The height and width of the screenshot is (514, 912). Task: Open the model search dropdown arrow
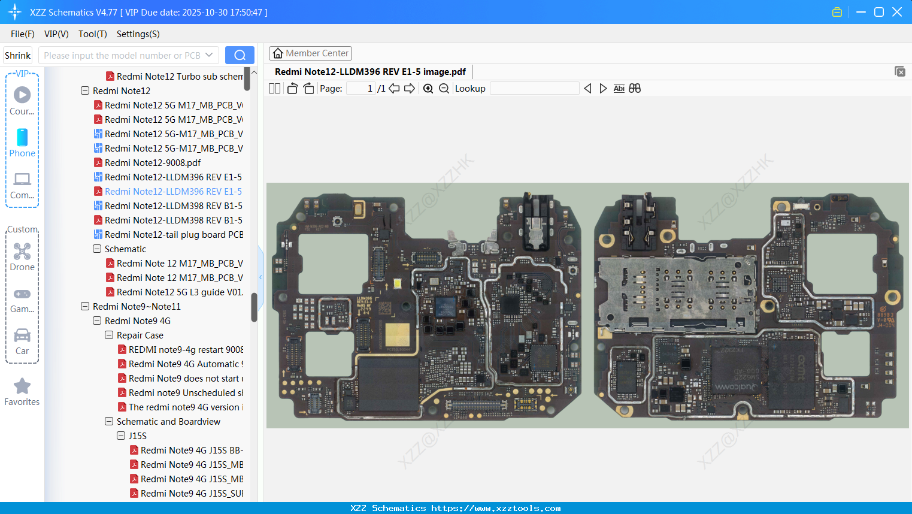coord(209,55)
